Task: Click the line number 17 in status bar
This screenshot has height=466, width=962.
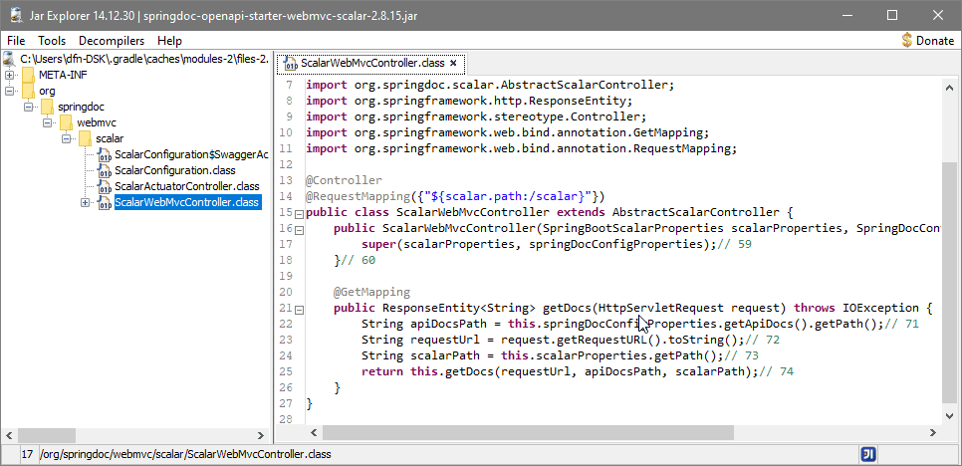Action: pos(27,455)
